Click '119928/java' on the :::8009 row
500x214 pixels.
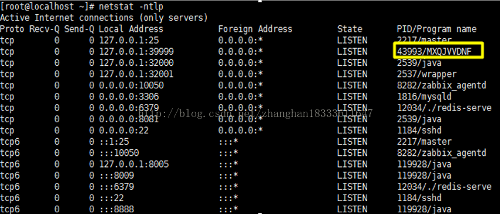tap(424, 175)
